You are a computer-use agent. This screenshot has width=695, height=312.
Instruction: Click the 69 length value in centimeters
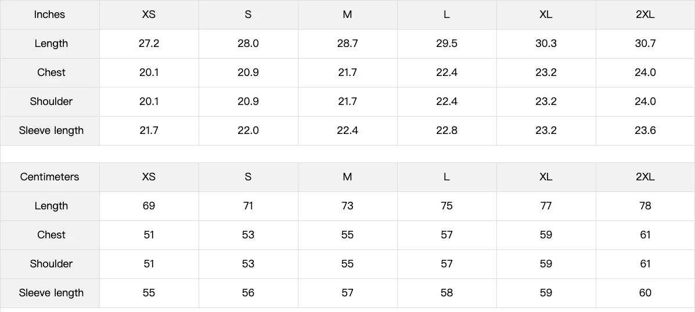coord(149,206)
